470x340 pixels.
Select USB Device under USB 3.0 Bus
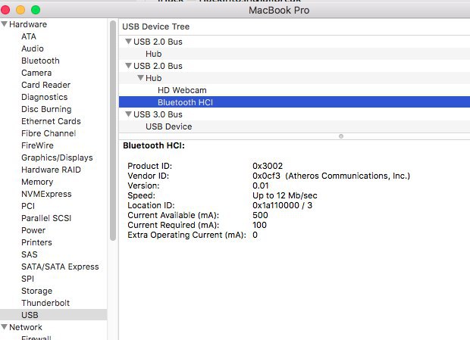pyautogui.click(x=168, y=126)
